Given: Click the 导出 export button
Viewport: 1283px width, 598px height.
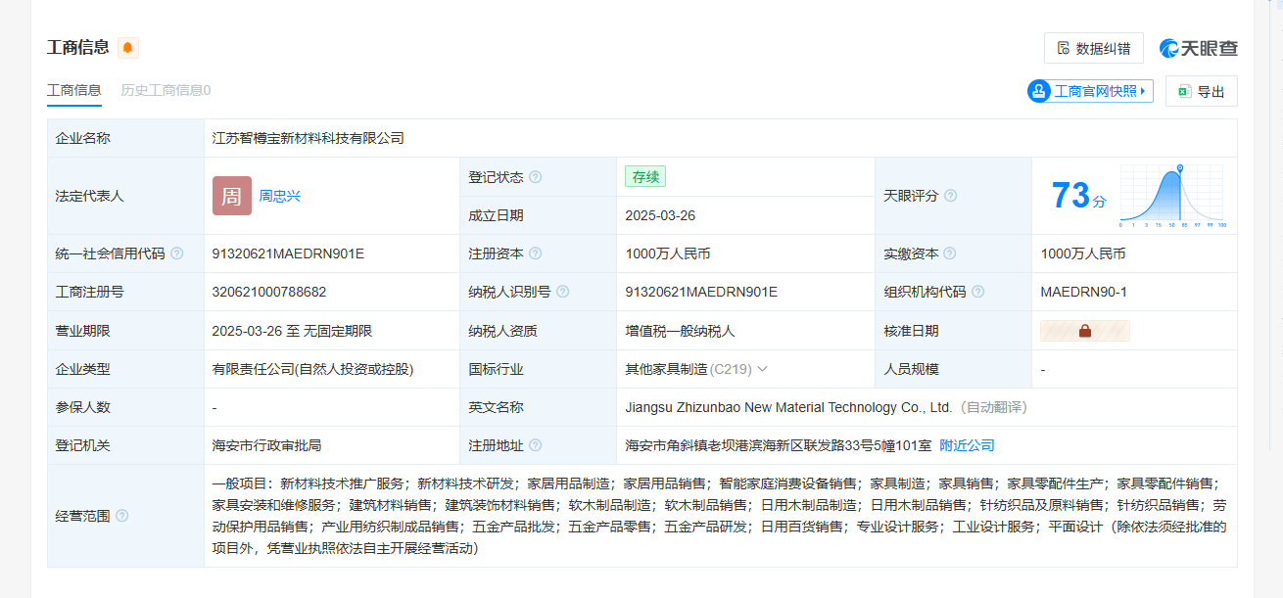Looking at the screenshot, I should pyautogui.click(x=1202, y=91).
